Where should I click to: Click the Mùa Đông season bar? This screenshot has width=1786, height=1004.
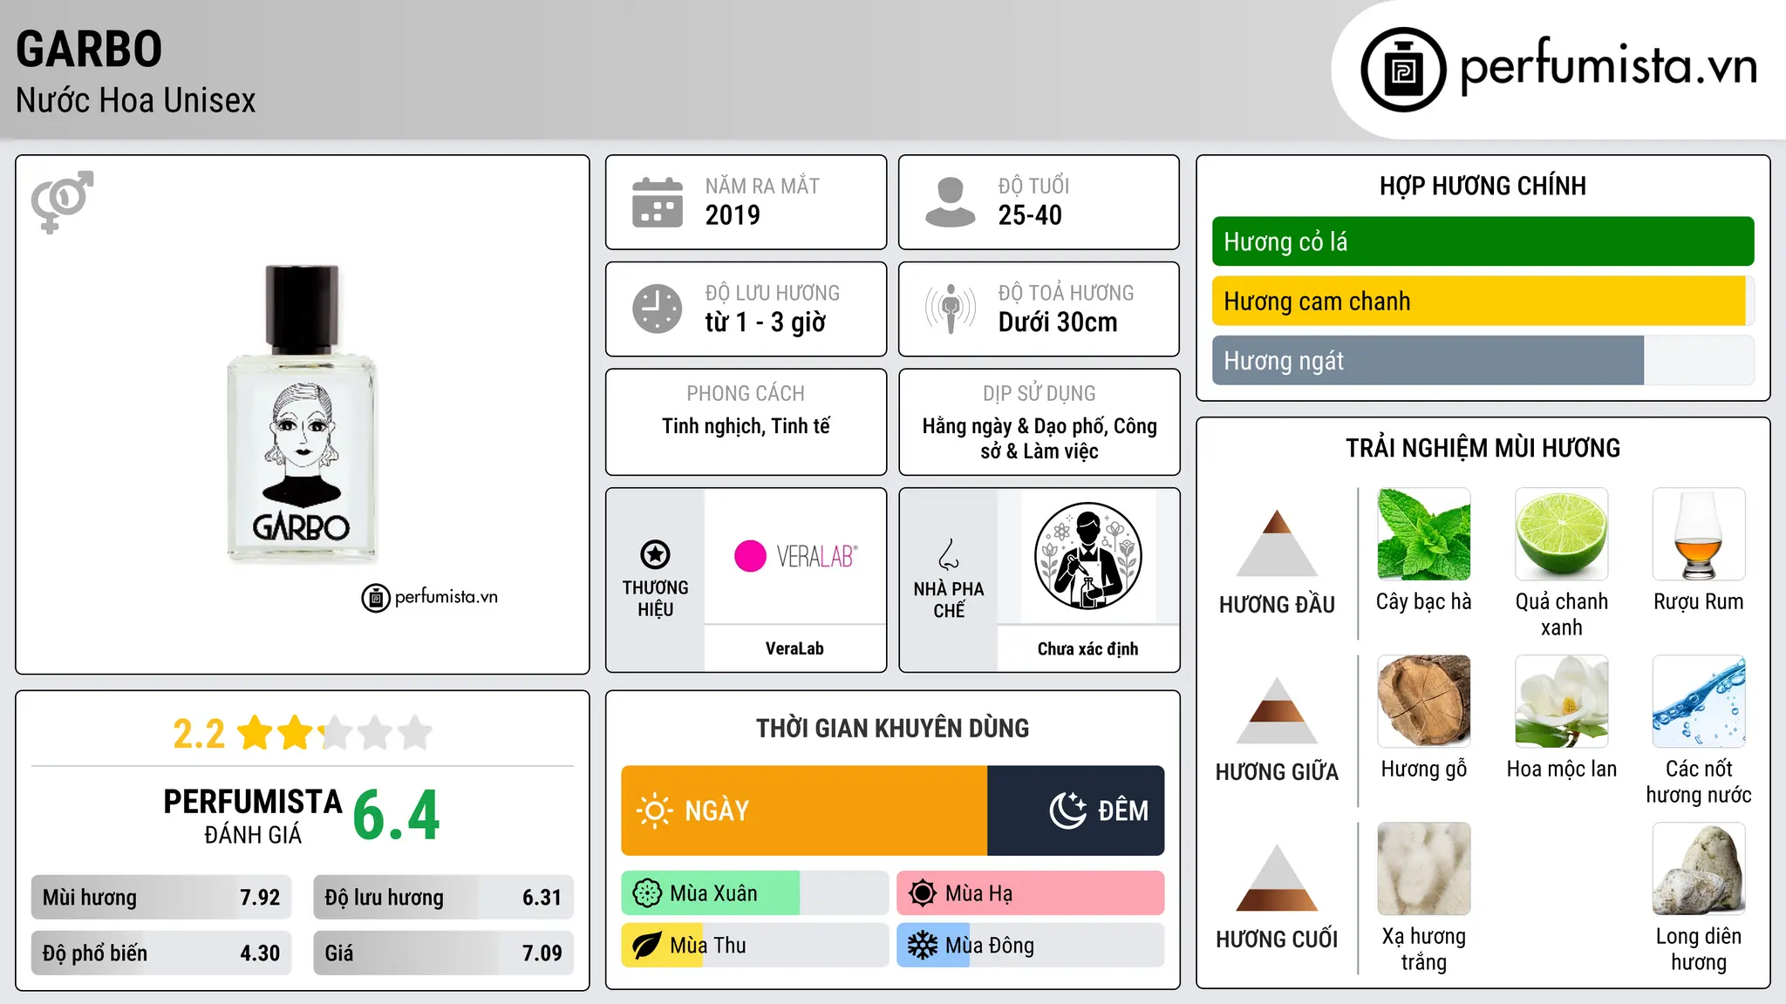(x=1031, y=946)
